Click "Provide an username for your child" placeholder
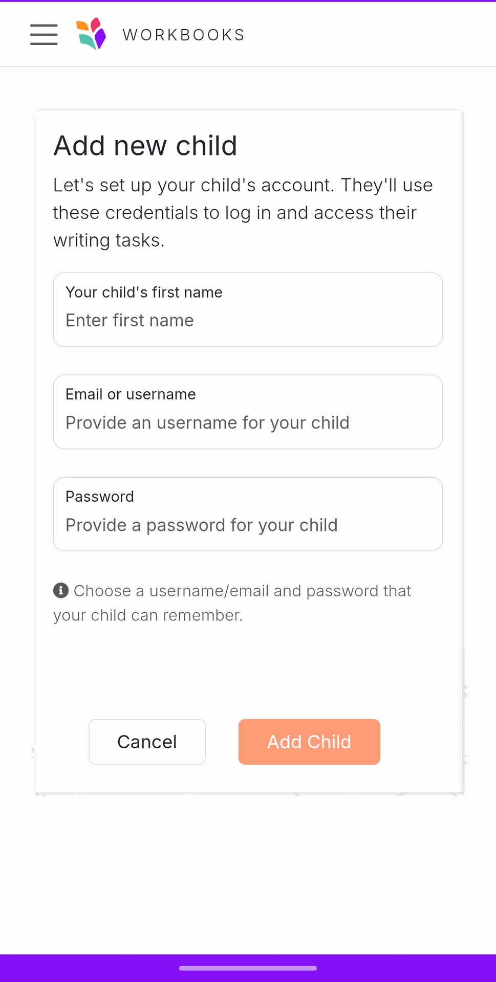496x982 pixels. point(207,423)
